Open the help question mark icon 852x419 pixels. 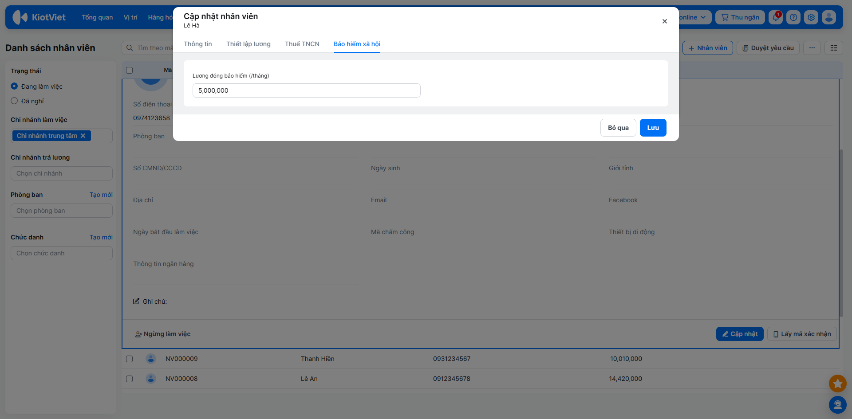[793, 17]
